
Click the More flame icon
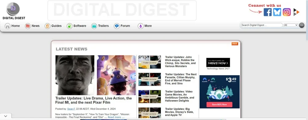[x=140, y=26]
